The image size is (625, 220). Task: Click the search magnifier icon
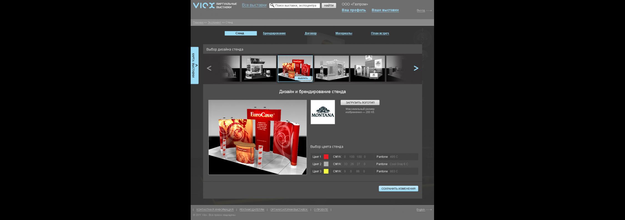click(x=272, y=5)
